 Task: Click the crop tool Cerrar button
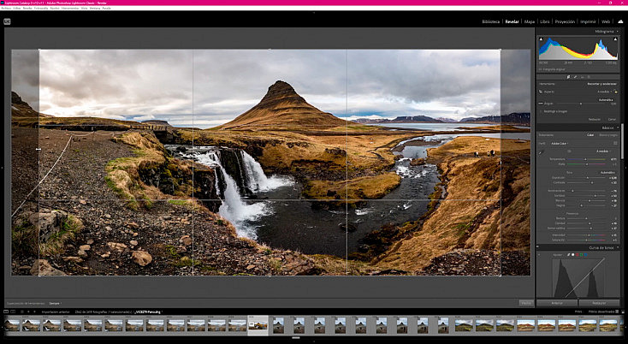612,119
